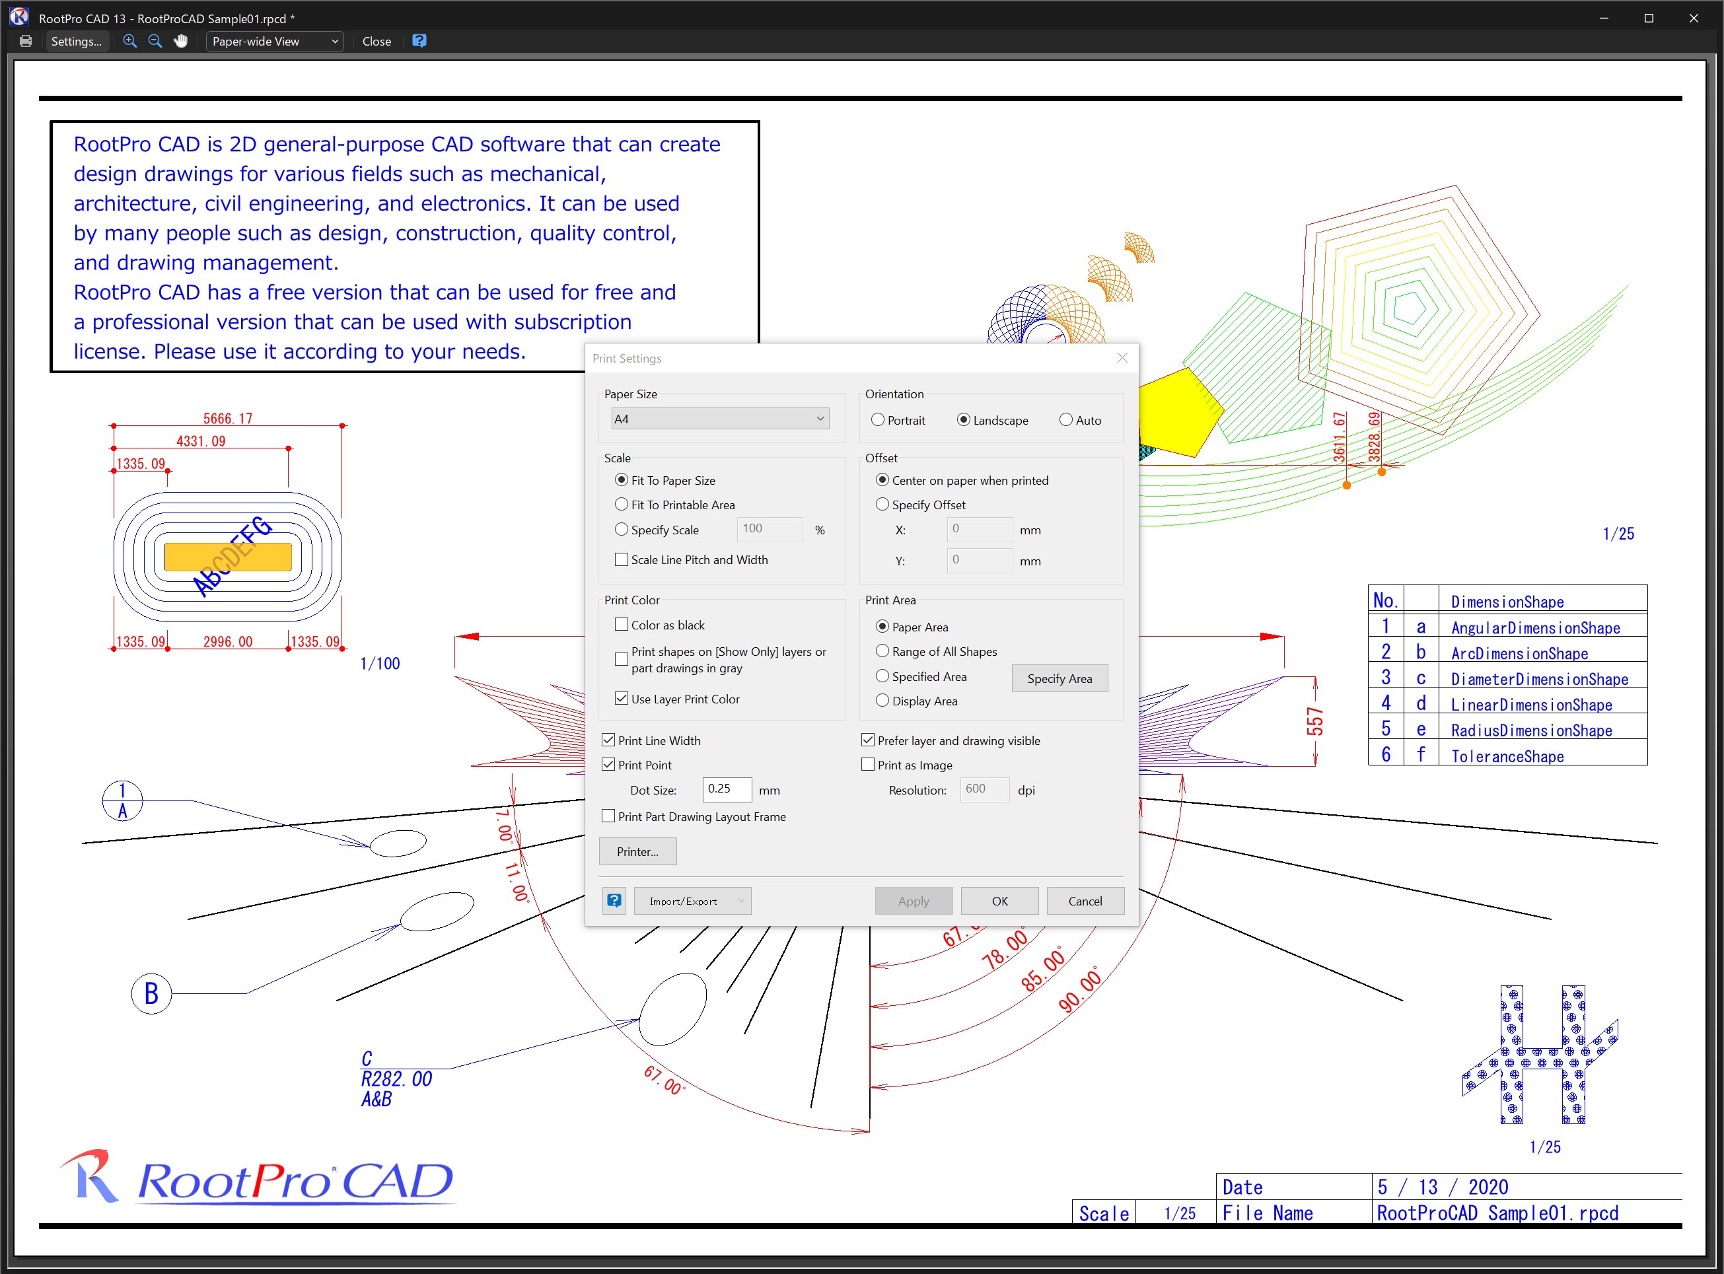Click the Apply button
This screenshot has height=1274, width=1724.
pyautogui.click(x=914, y=901)
